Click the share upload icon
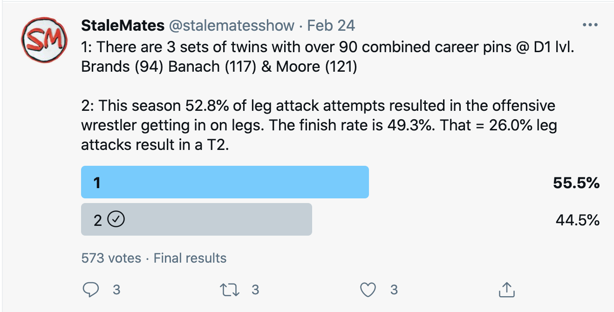The width and height of the screenshot is (614, 312). [x=506, y=290]
